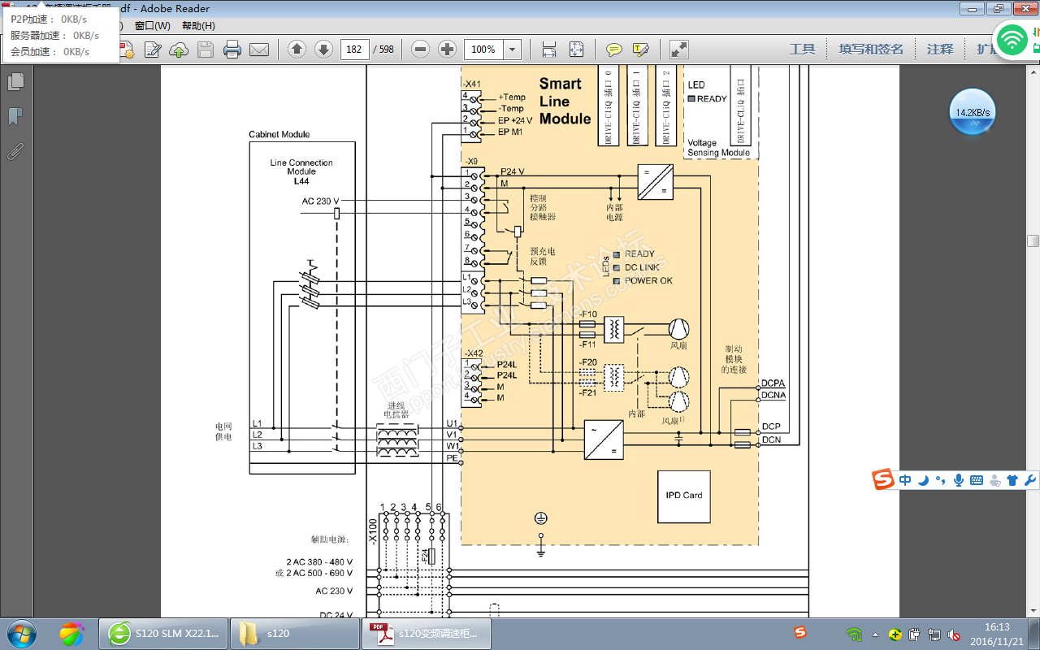The height and width of the screenshot is (650, 1040).
Task: Switch to the s120 folder window
Action: tap(295, 633)
